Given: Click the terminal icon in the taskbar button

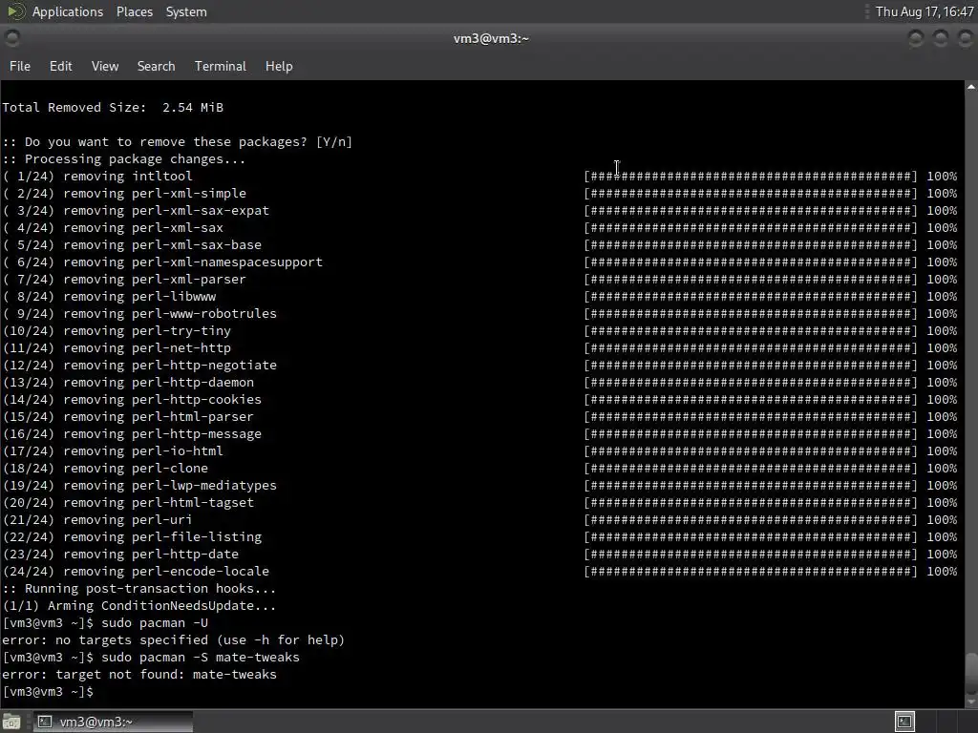Looking at the screenshot, I should tap(44, 722).
